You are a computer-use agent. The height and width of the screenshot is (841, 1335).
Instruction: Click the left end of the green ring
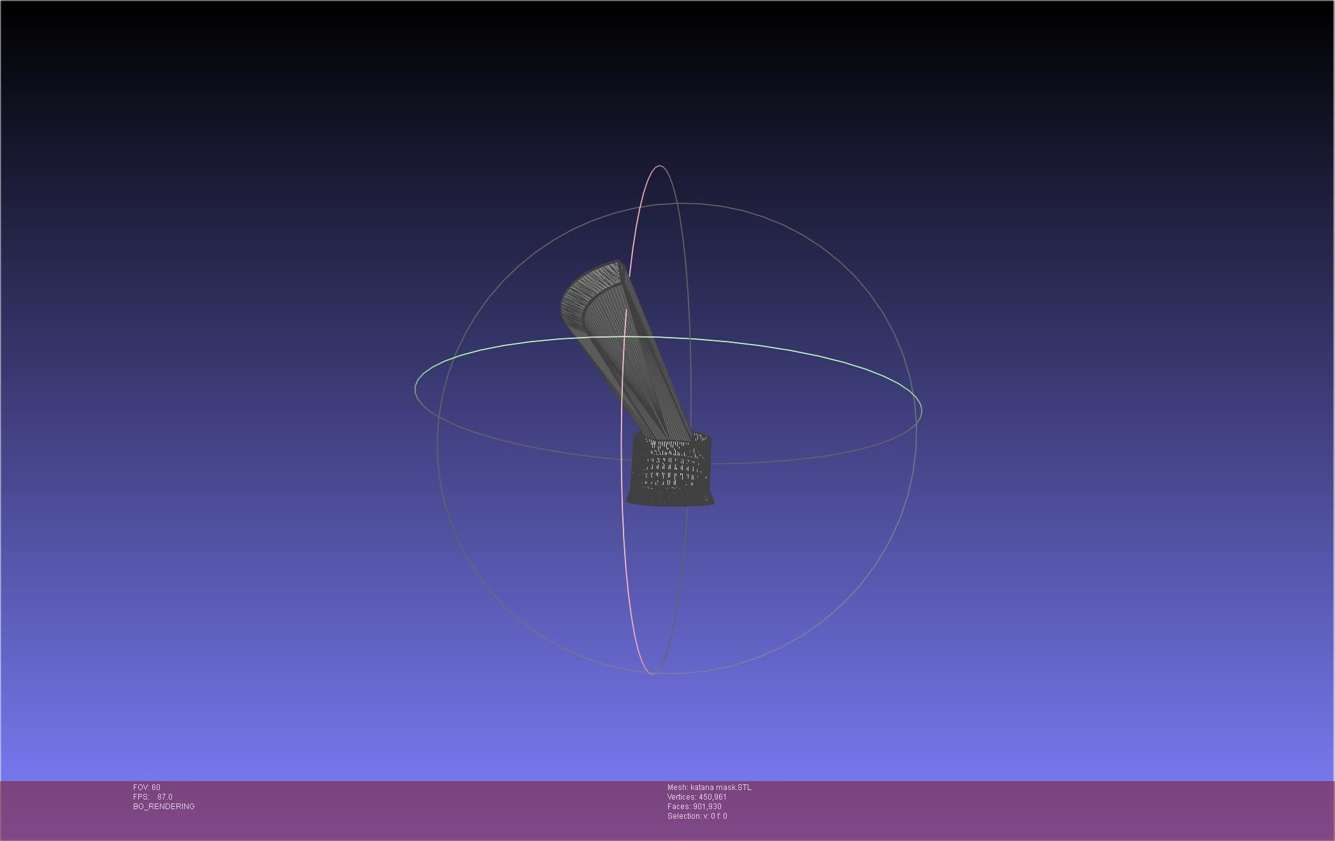coord(416,387)
